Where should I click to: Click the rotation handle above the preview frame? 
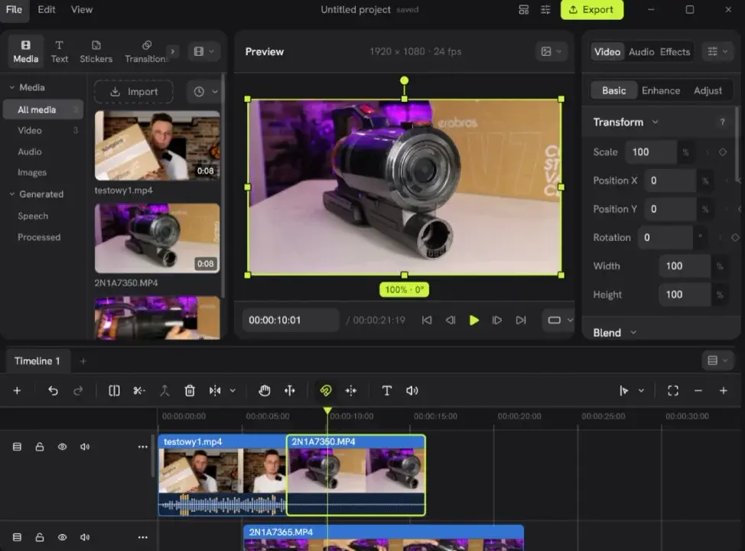pyautogui.click(x=404, y=80)
